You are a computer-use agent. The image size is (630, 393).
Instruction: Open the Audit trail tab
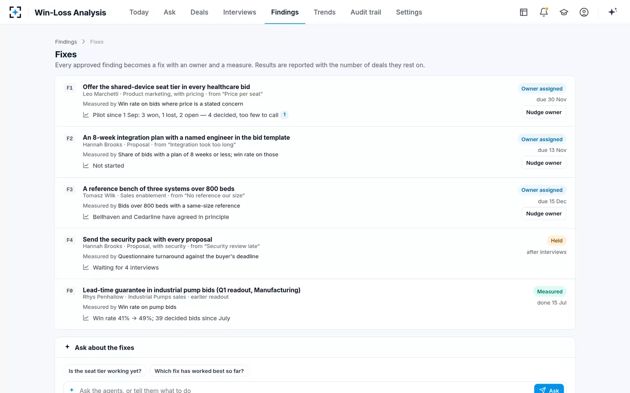(x=366, y=12)
